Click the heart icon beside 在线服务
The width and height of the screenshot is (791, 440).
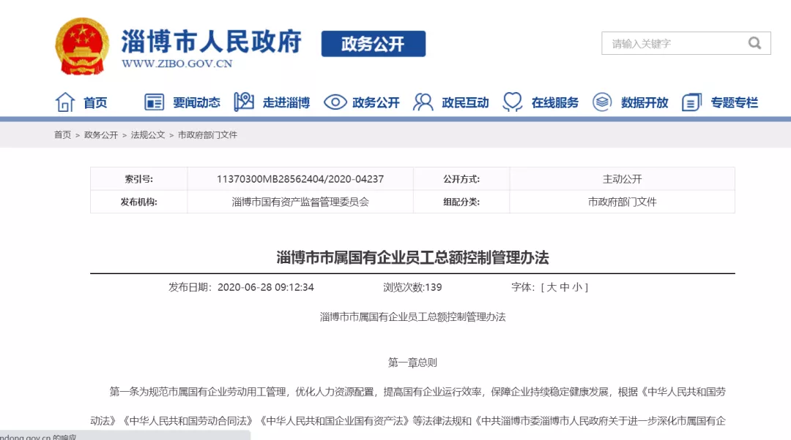[x=513, y=102]
